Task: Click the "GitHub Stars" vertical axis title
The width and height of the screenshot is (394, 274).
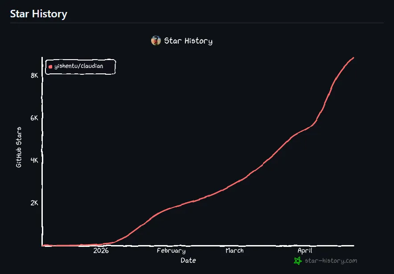Action: [19, 147]
